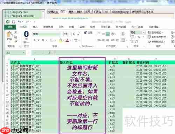Apply cell borders icon
Screen dimensions: 175x134
coord(52,40)
